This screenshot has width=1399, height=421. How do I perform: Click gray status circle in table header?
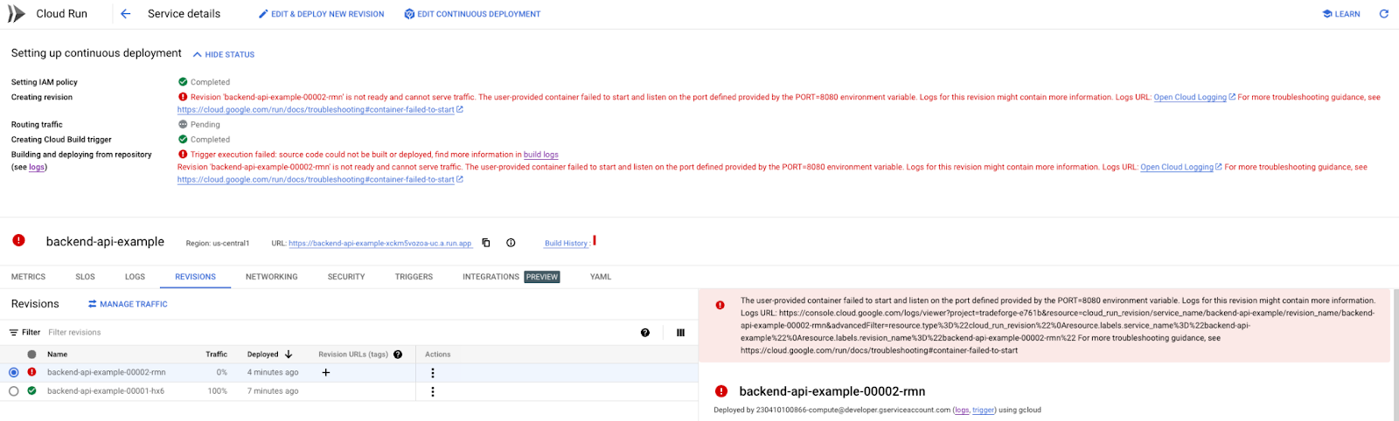pyautogui.click(x=32, y=355)
